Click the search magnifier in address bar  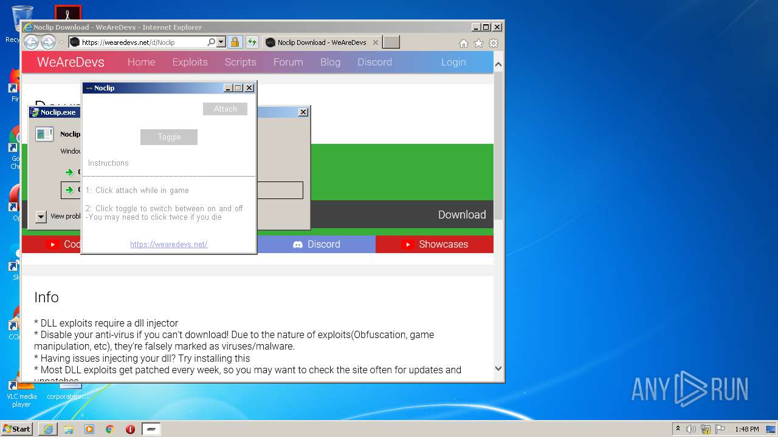pos(211,42)
